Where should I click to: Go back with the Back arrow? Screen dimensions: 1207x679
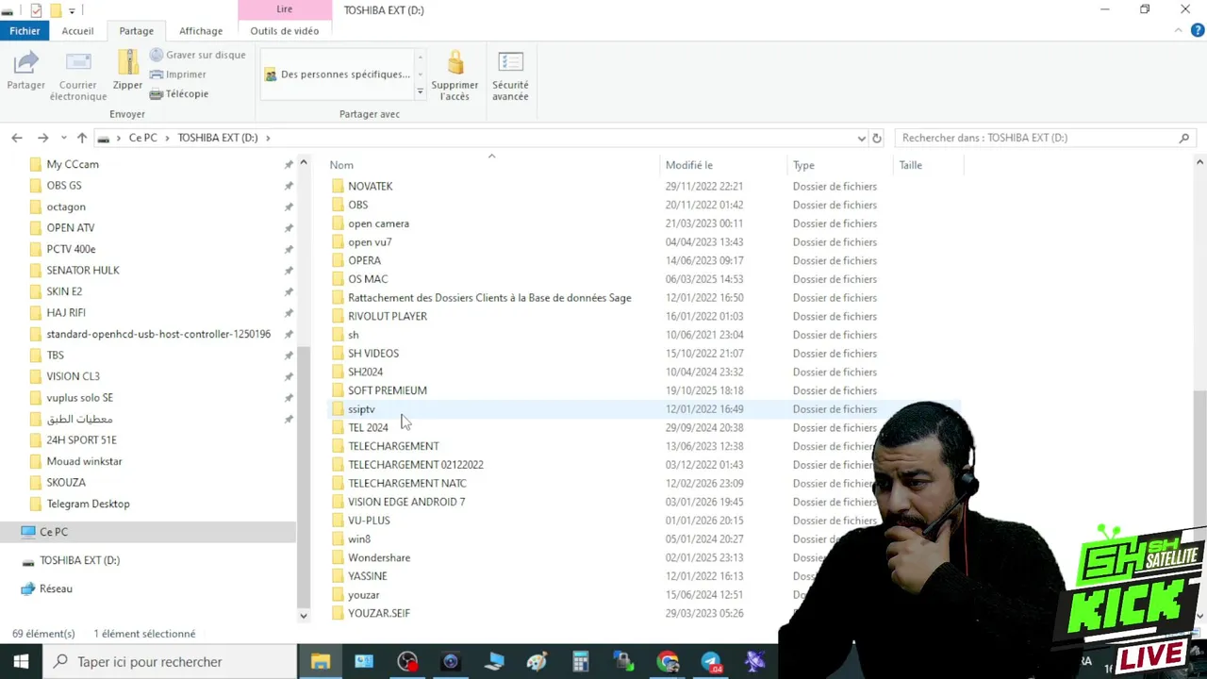pos(17,138)
